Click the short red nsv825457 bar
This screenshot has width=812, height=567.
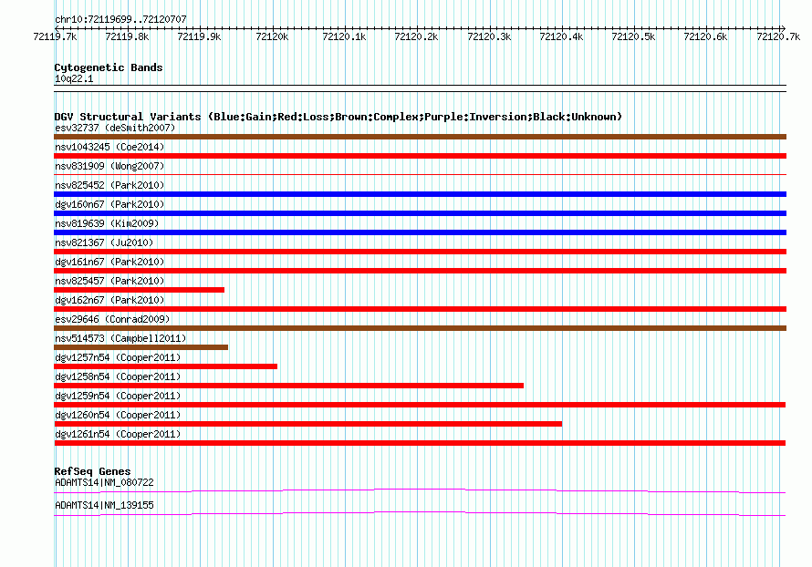click(x=139, y=290)
